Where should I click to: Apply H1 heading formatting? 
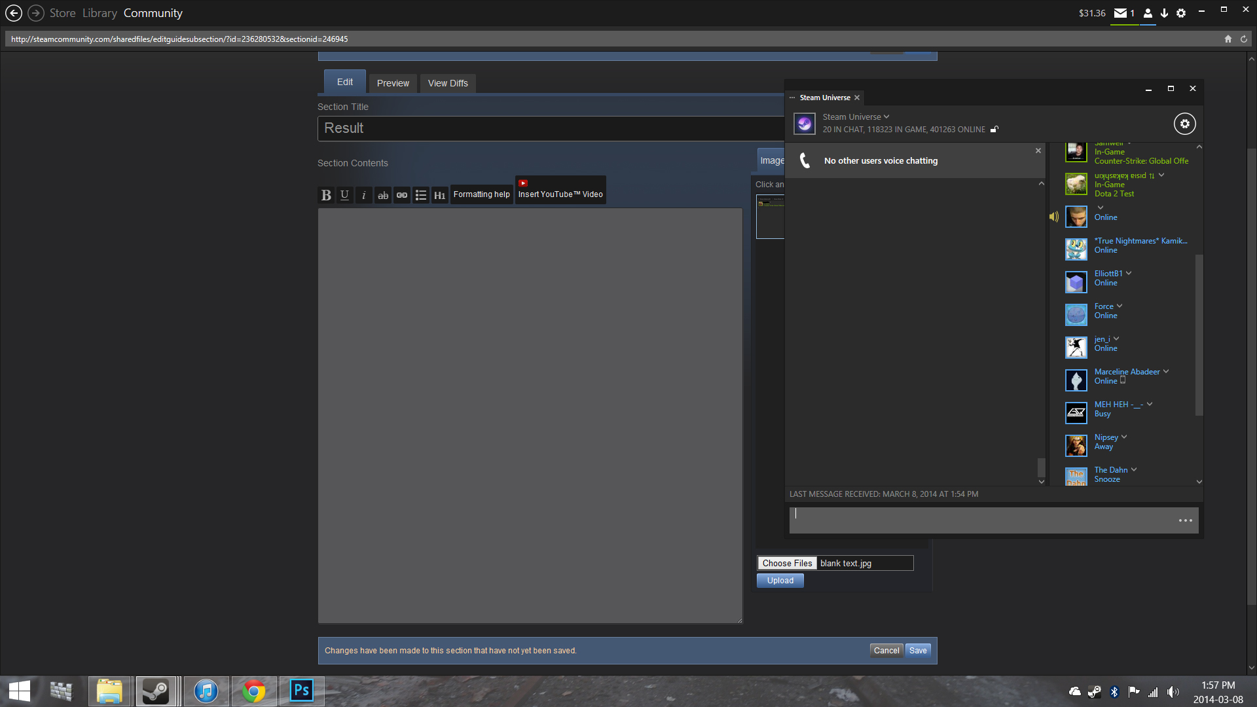[x=440, y=195]
